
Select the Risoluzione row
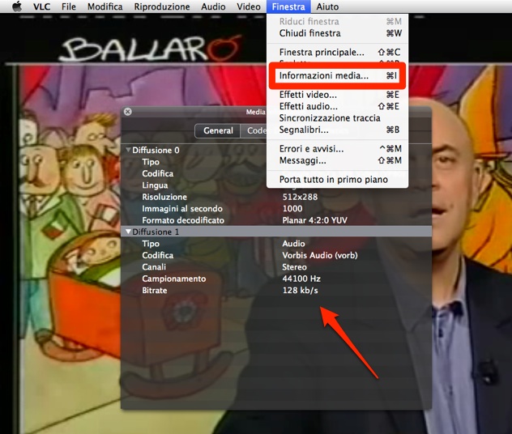tap(276, 197)
